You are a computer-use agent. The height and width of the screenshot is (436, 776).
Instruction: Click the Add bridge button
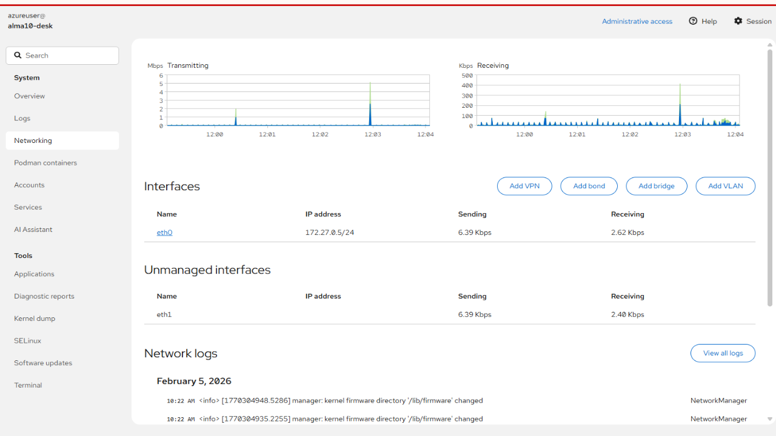(x=657, y=186)
